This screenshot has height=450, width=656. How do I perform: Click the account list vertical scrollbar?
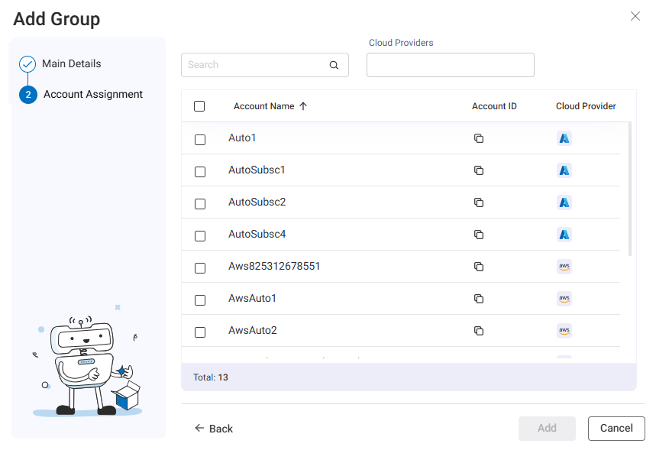[630, 187]
